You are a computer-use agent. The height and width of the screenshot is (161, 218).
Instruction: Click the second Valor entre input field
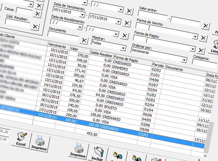tap(185, 22)
